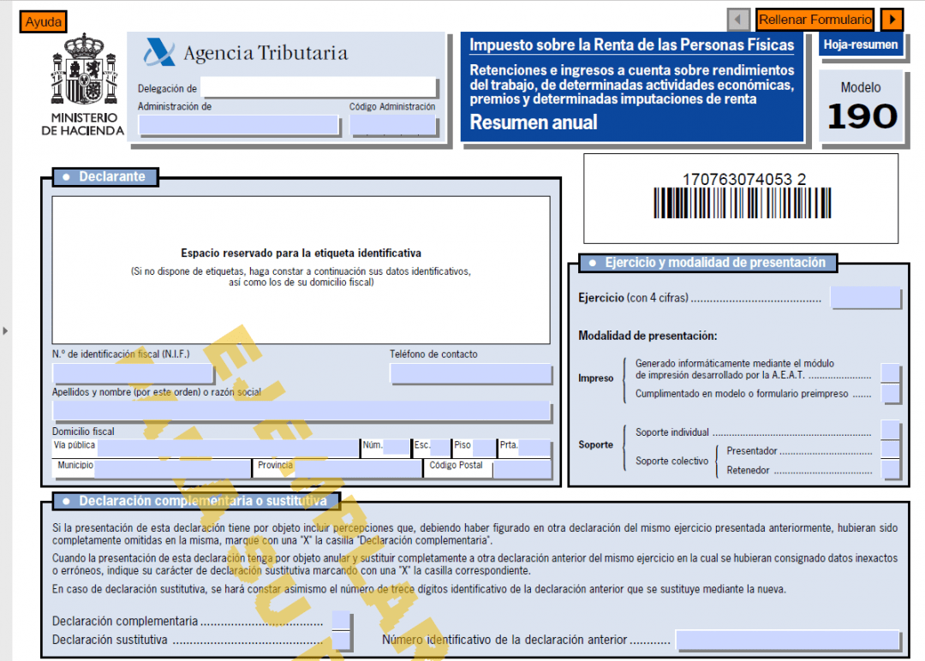Click the Ejercicio year input field

coord(865,298)
